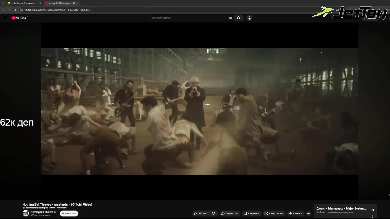Start voice search with the microphone
Viewport: 390px width, 219px height.
pos(249,18)
